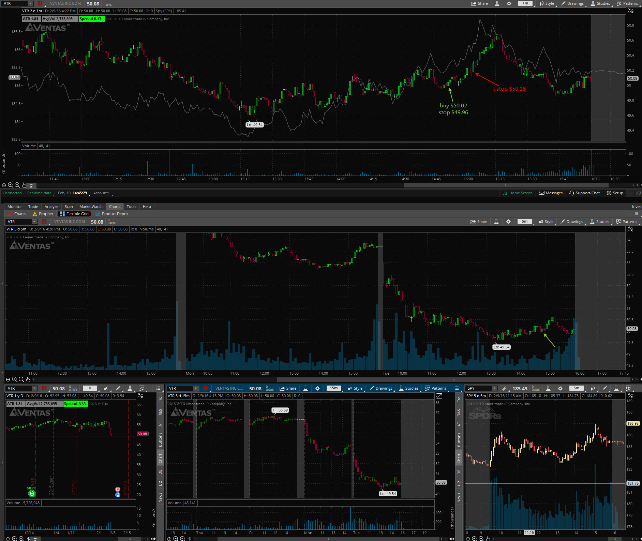This screenshot has width=642, height=541.
Task: Open T&S side tab on daily VTR chart
Action: click(x=160, y=412)
